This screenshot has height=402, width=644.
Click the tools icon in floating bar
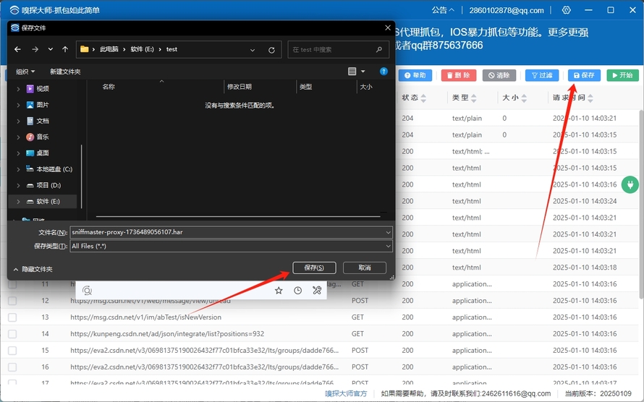[x=317, y=290]
